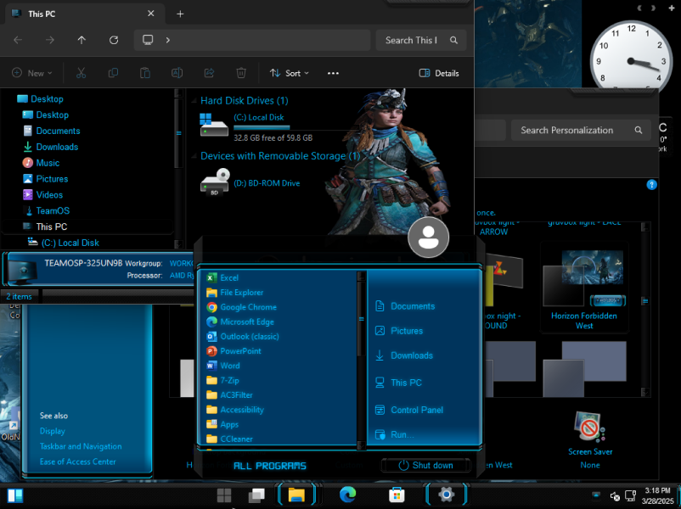
Task: Open Control Panel from the Start menu
Action: (409, 410)
